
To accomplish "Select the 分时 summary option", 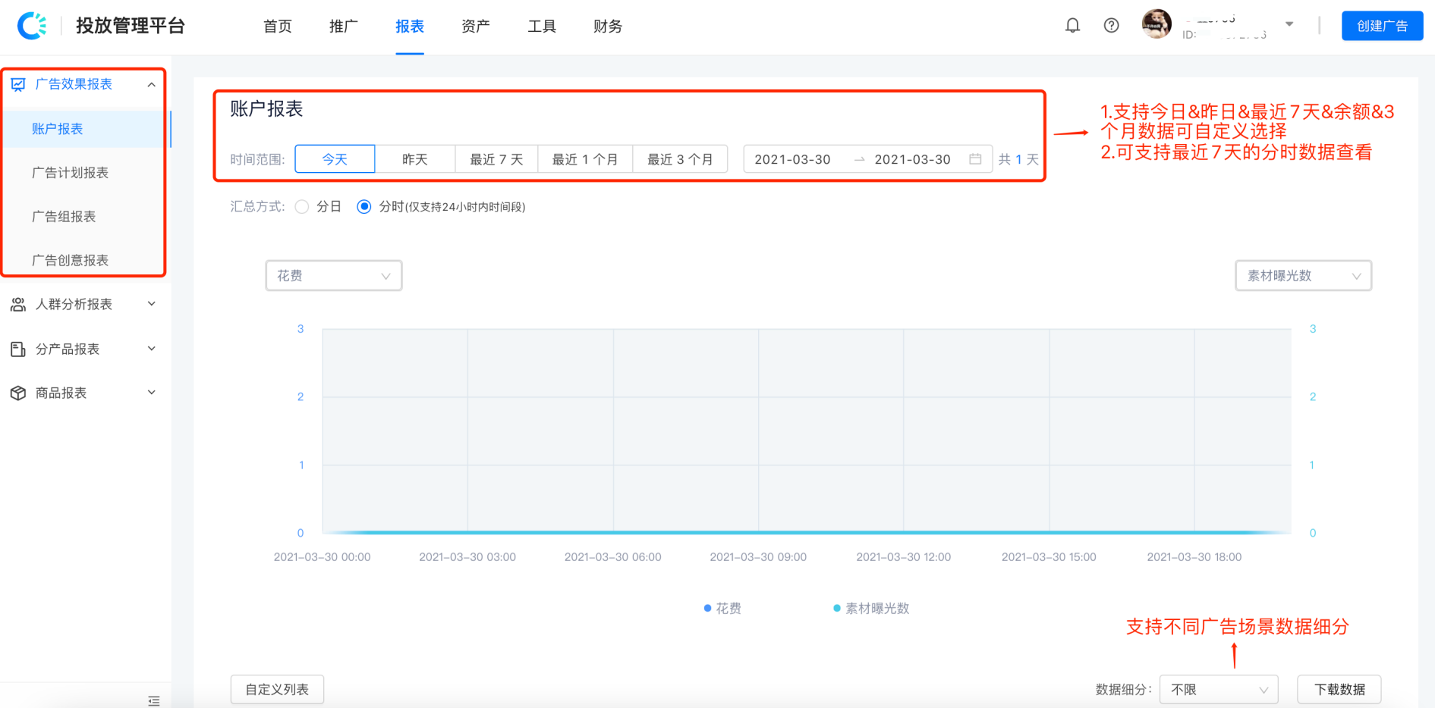I will (364, 206).
